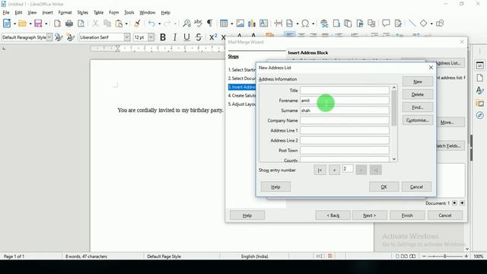
Task: Open the Liberation Serif font name dropdown
Action: [127, 37]
